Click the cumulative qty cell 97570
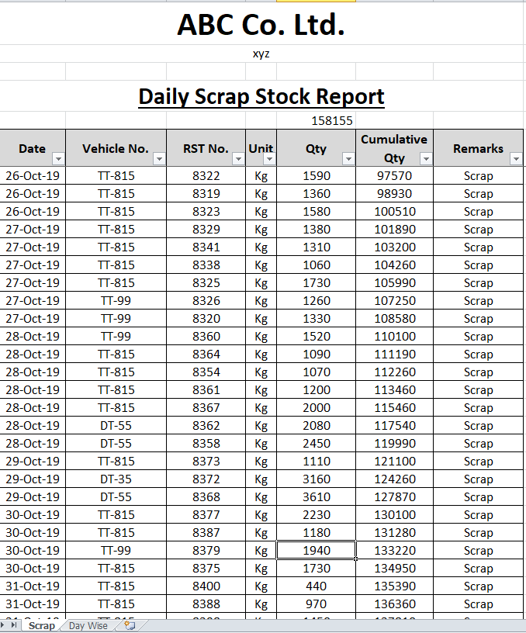Viewport: 526px width, 633px height. coord(394,176)
